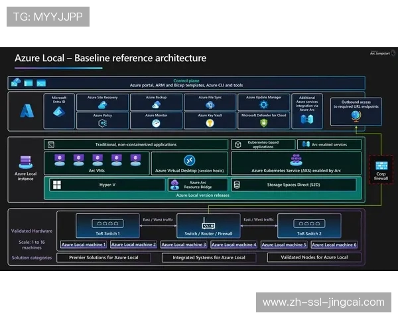
Task: Click the Azure Kubernetes Service icon
Action: [296, 160]
